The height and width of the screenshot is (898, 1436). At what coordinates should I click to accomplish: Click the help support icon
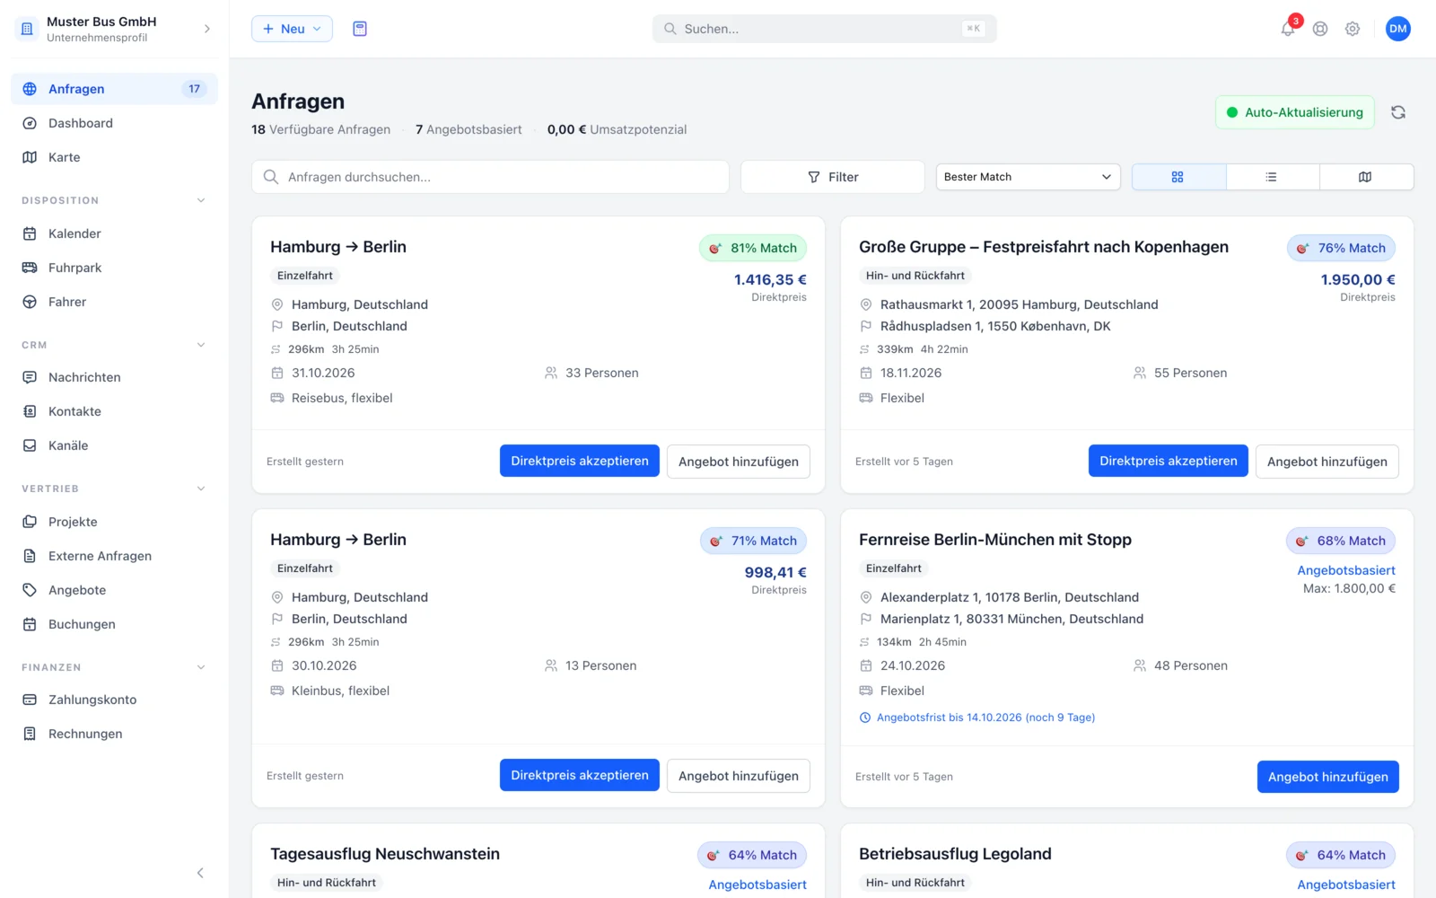tap(1320, 29)
